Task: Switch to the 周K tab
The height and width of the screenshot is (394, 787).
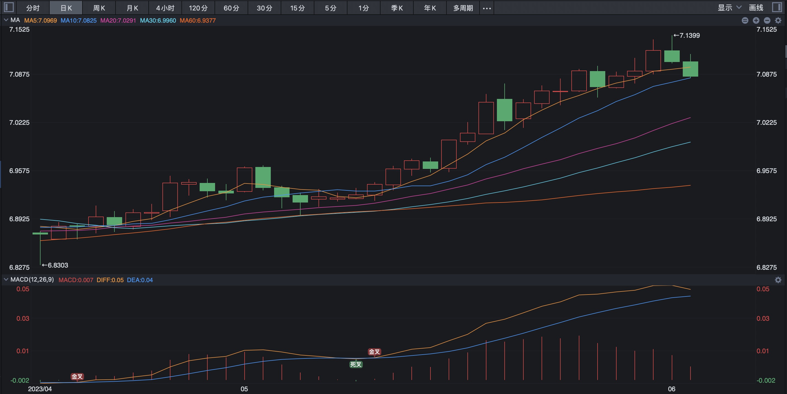Action: tap(99, 8)
